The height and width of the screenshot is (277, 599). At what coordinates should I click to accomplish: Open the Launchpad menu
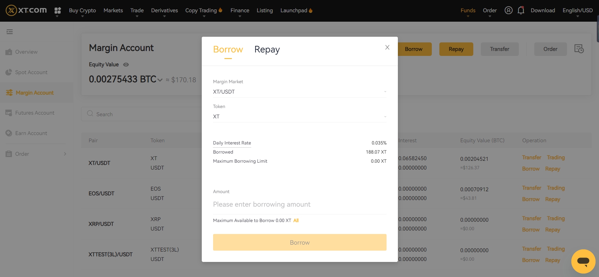(294, 10)
